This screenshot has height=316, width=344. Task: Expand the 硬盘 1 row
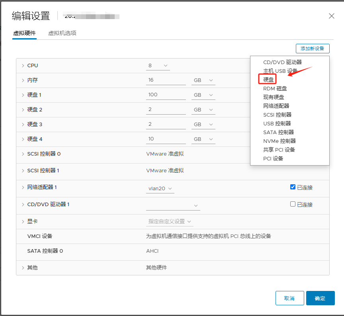(x=23, y=95)
